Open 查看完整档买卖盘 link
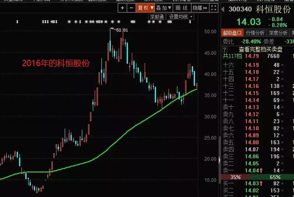 coord(260,49)
